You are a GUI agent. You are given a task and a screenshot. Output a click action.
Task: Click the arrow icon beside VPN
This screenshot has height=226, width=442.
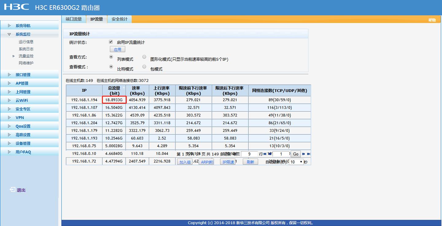(x=9, y=118)
